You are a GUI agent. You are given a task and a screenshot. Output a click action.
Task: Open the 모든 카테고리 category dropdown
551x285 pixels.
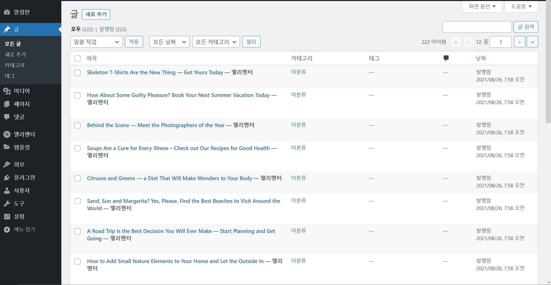click(216, 42)
